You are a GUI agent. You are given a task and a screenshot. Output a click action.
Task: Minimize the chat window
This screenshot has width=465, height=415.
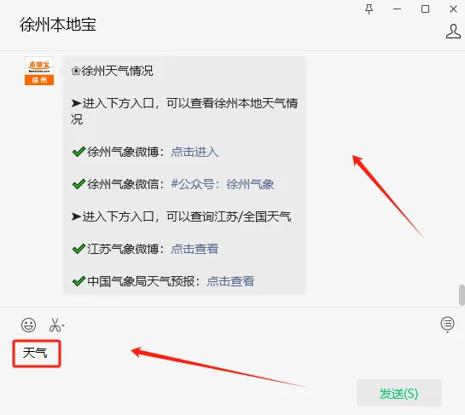coord(397,9)
